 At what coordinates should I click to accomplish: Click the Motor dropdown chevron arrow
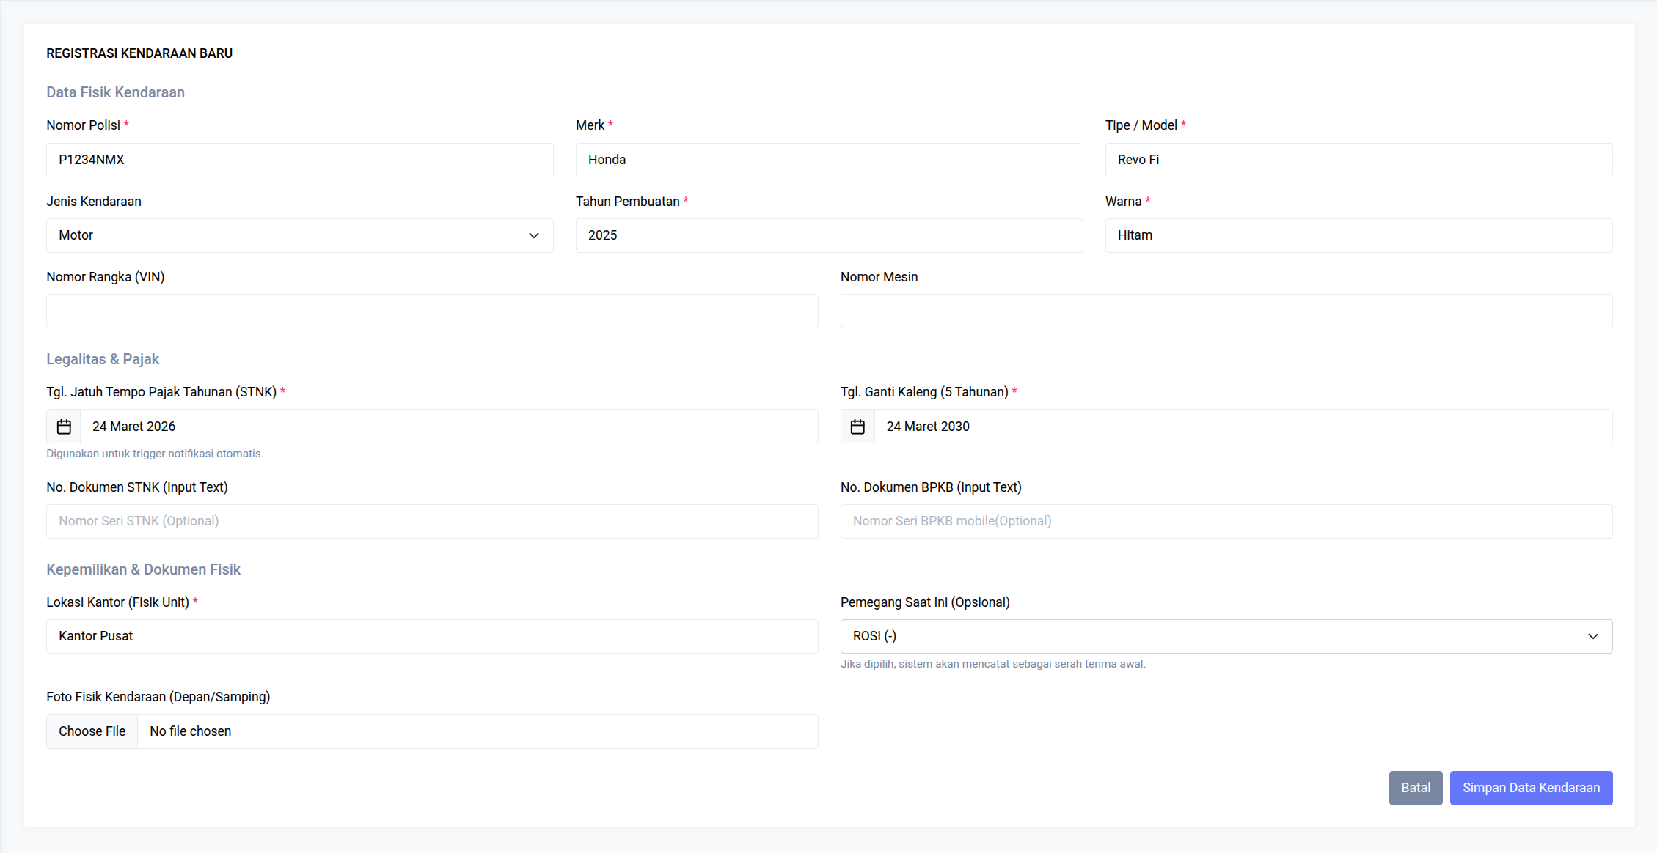[x=534, y=235]
